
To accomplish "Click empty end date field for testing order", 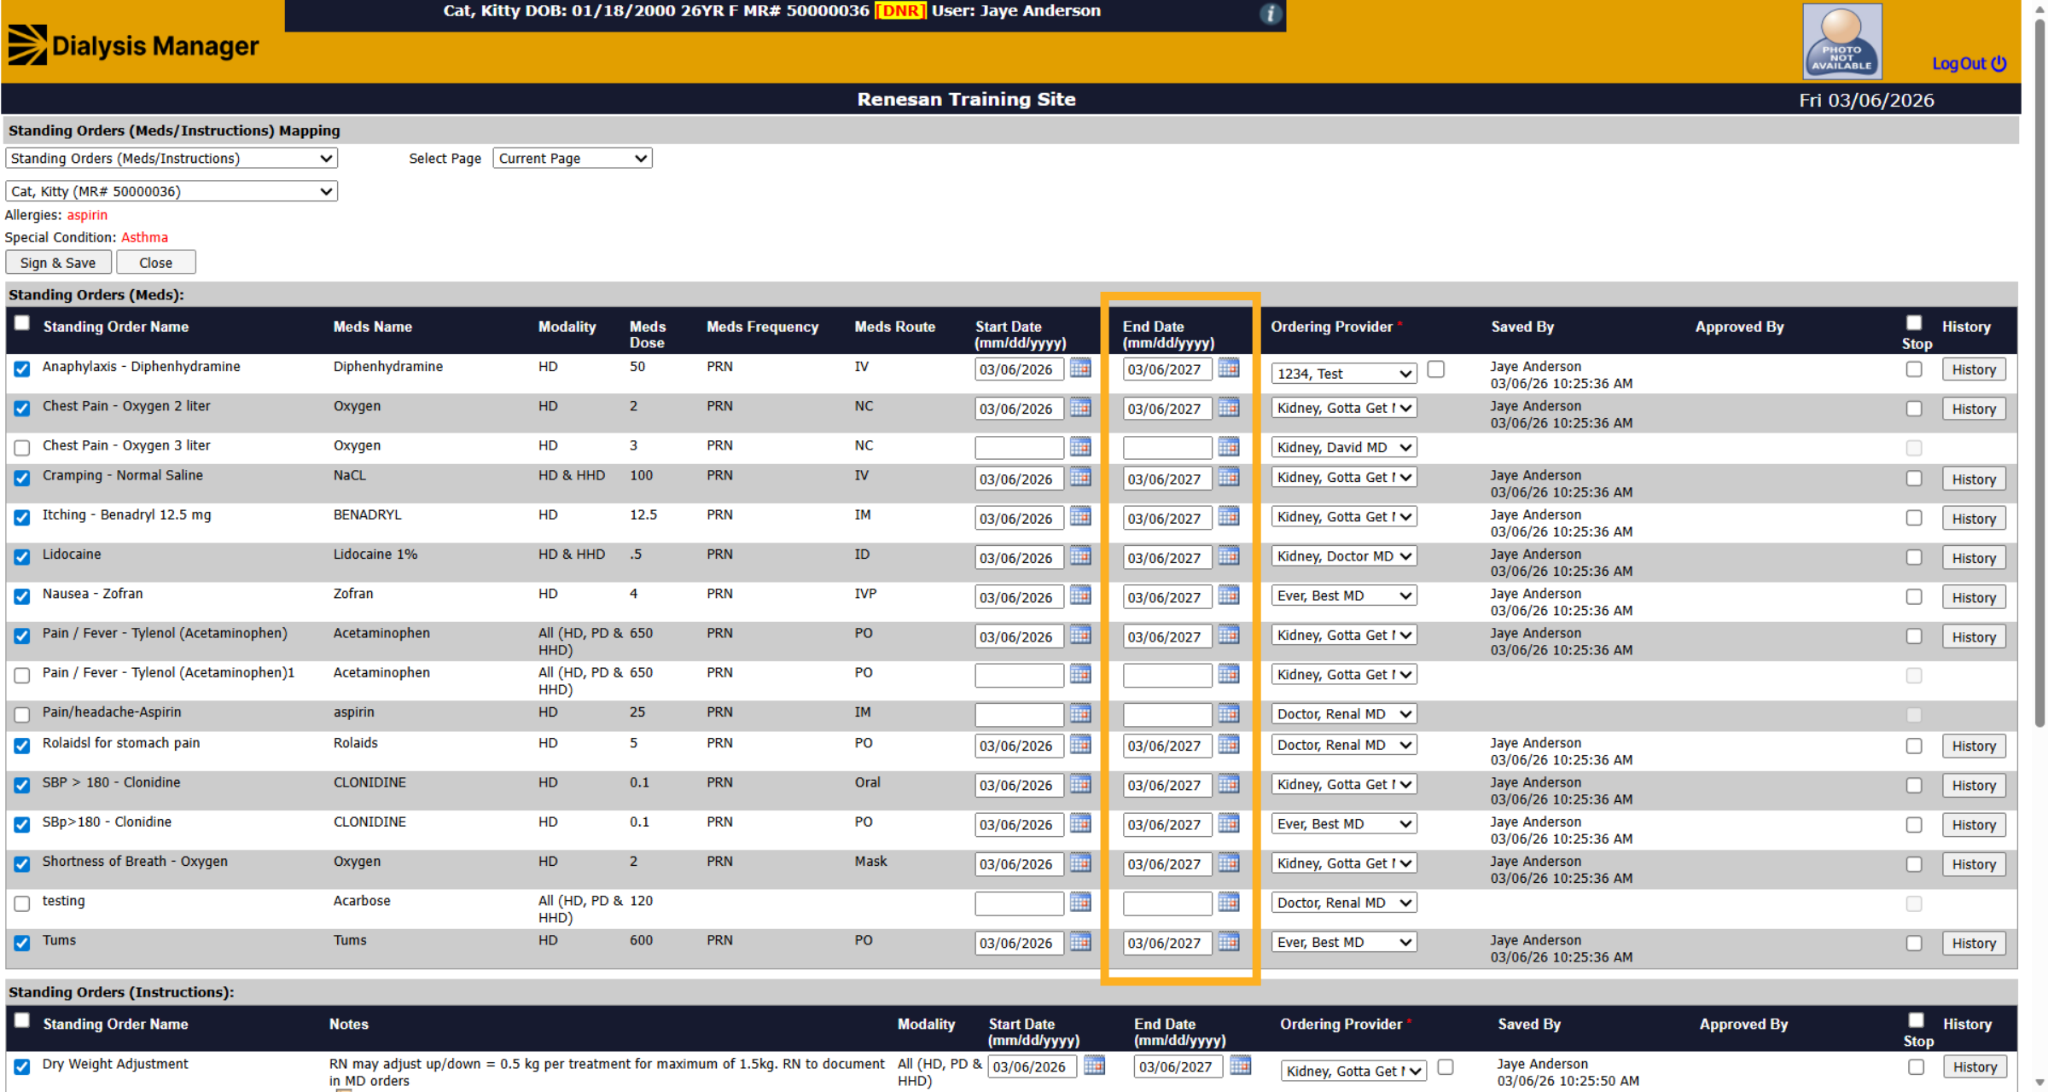I will click(x=1167, y=903).
